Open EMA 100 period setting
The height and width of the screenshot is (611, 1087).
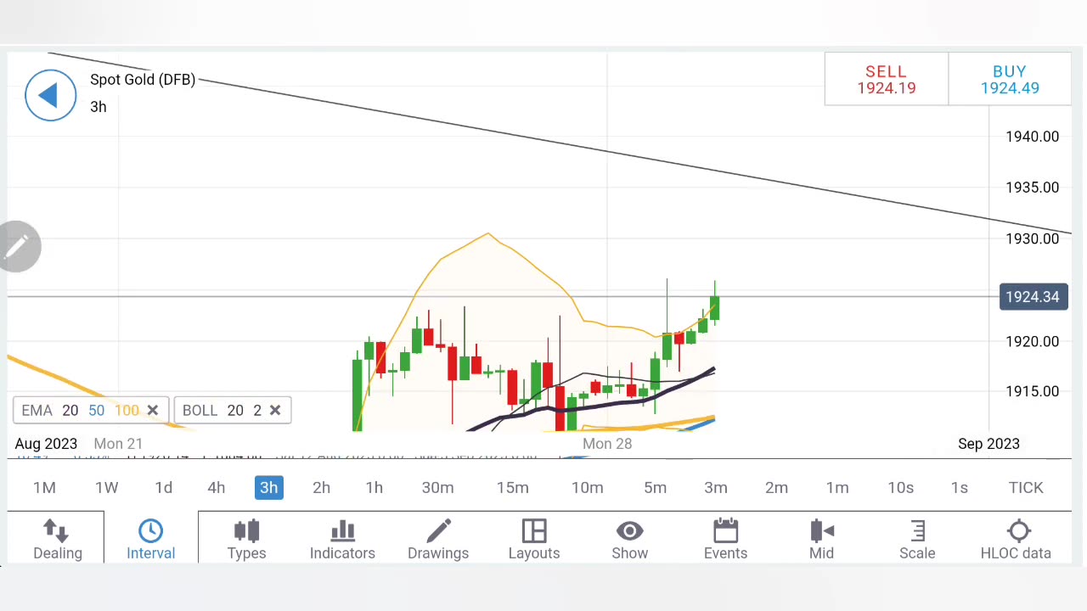[127, 411]
